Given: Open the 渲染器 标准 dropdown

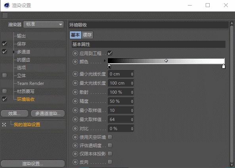Looking at the screenshot, I should pos(44,25).
